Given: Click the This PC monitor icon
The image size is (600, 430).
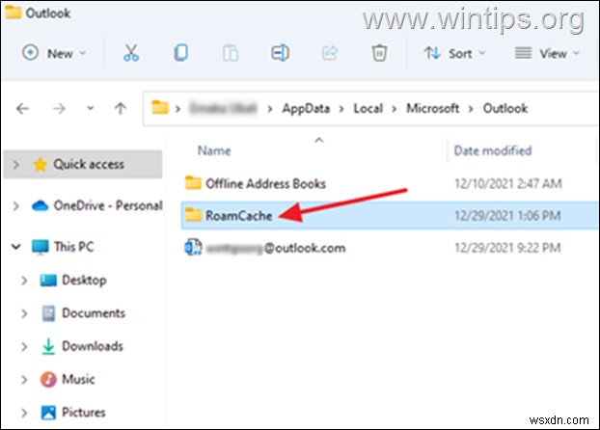Looking at the screenshot, I should 41,247.
